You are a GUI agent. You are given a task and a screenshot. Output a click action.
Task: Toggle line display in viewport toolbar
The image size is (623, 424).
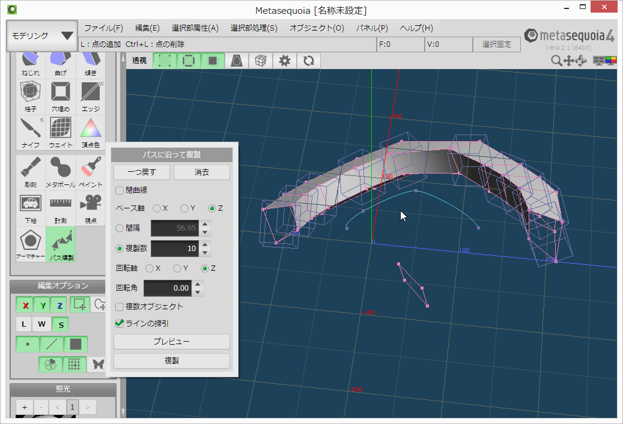tap(189, 61)
